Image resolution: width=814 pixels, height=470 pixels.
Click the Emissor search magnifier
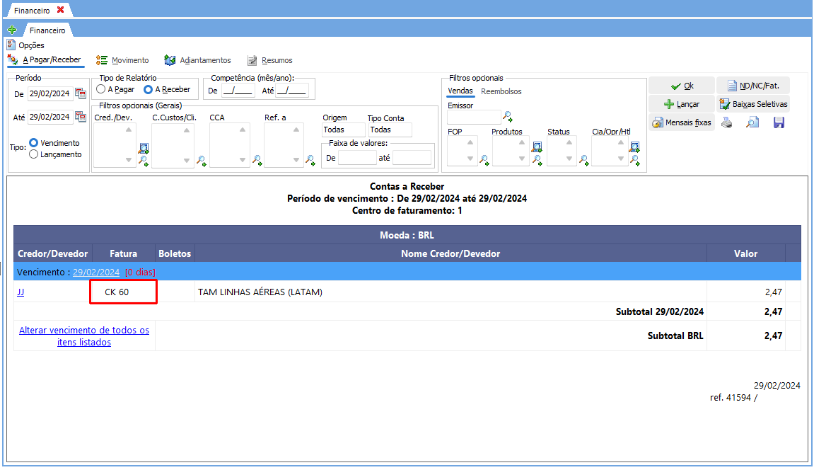508,116
